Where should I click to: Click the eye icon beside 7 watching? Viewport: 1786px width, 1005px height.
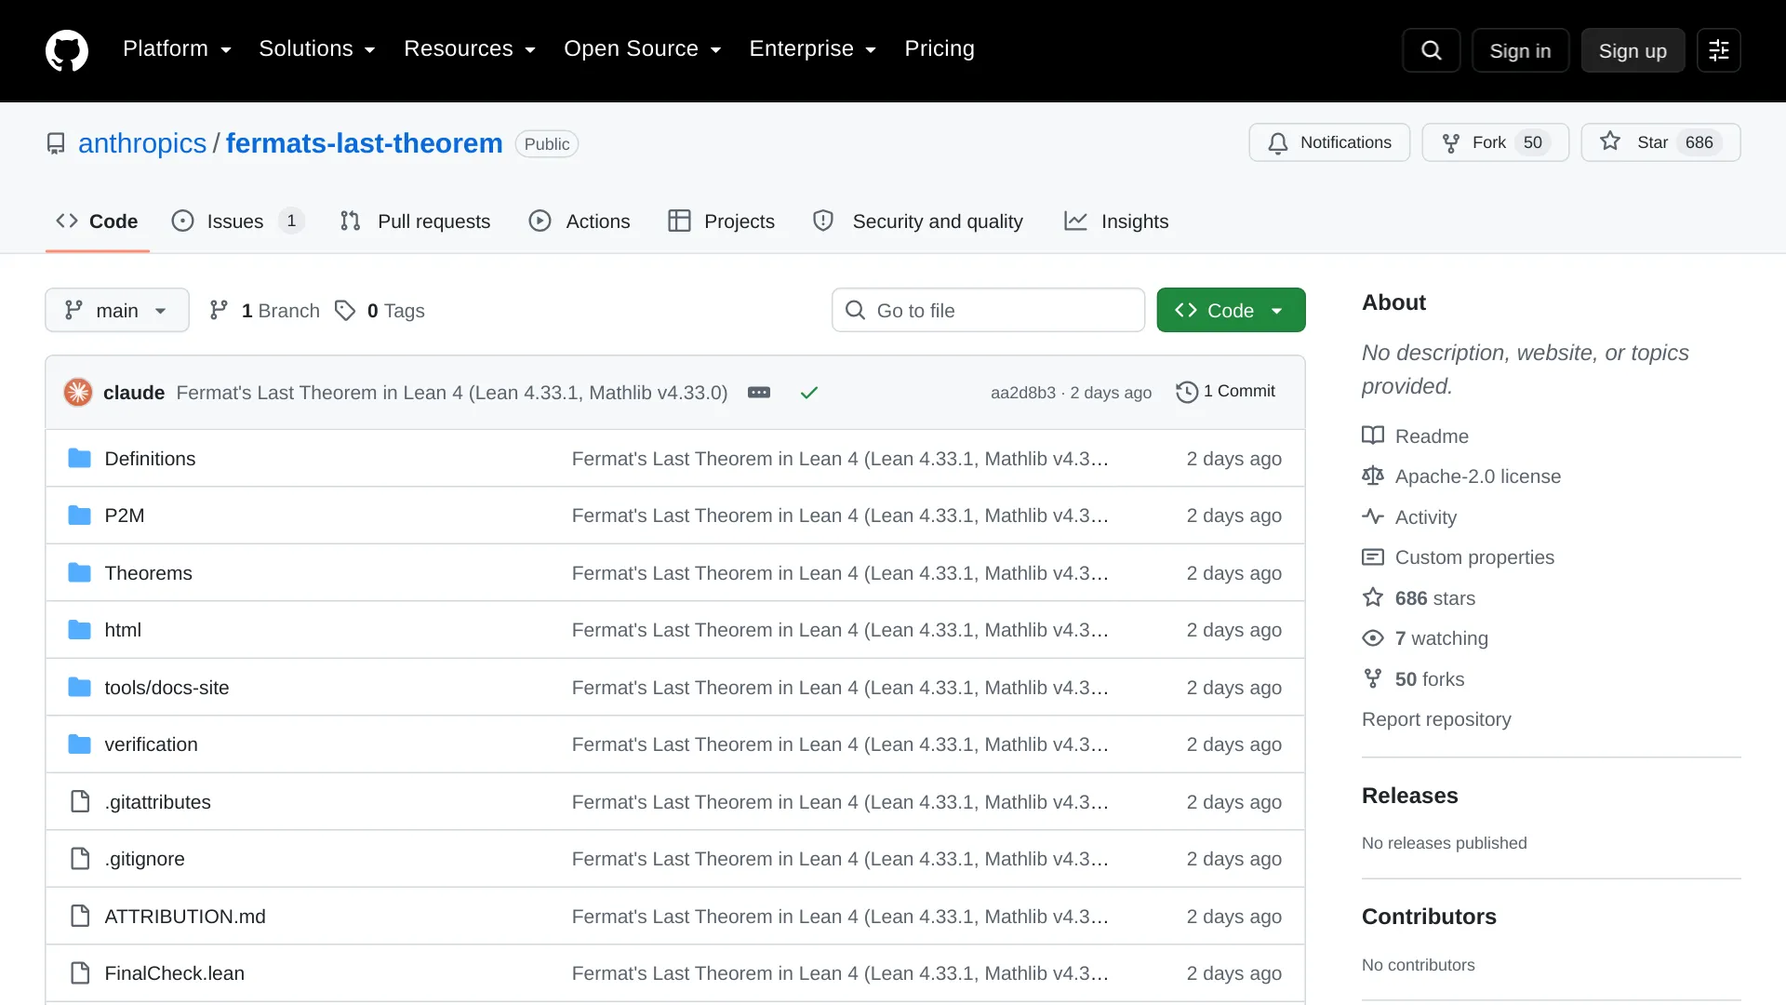[1373, 638]
